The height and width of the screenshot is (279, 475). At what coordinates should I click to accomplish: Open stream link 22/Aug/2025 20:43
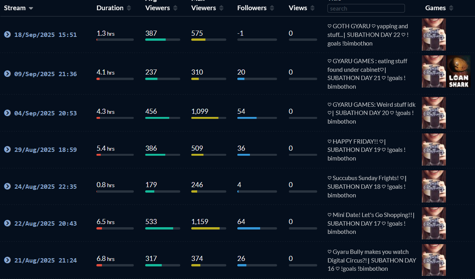(45, 223)
